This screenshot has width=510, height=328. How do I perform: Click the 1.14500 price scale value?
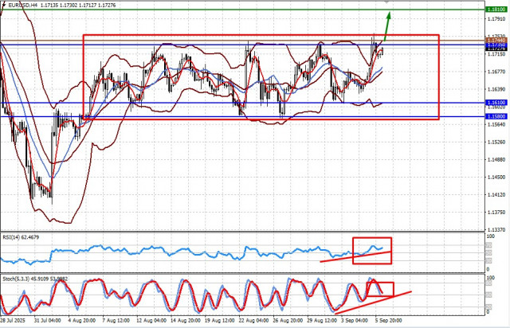[x=496, y=178]
